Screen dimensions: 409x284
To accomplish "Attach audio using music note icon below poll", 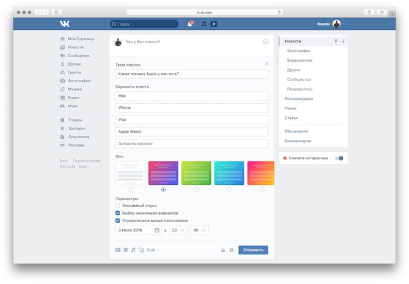I will [x=133, y=250].
